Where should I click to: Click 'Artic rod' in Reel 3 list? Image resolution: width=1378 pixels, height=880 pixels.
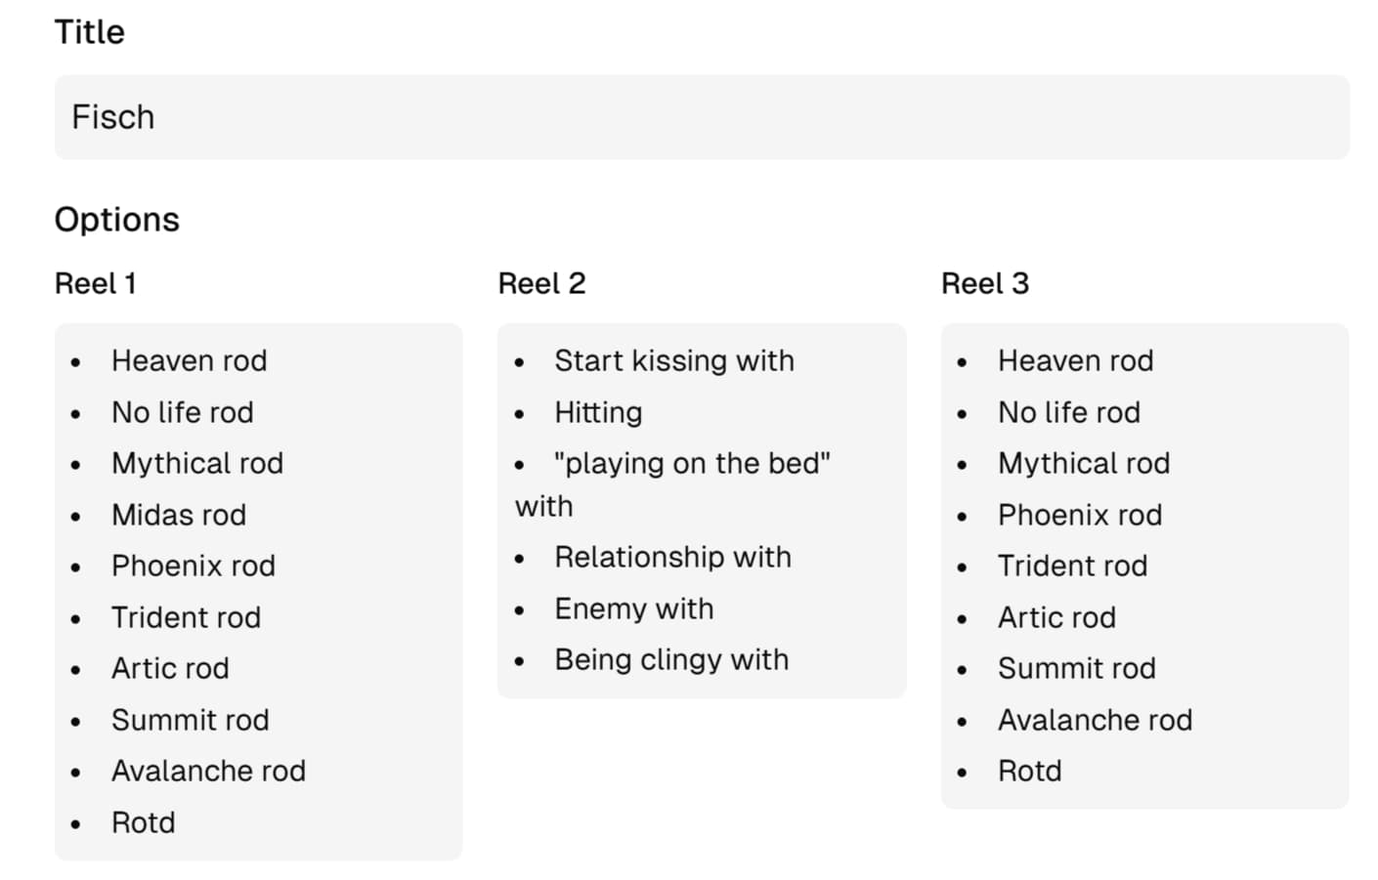[x=1056, y=617]
